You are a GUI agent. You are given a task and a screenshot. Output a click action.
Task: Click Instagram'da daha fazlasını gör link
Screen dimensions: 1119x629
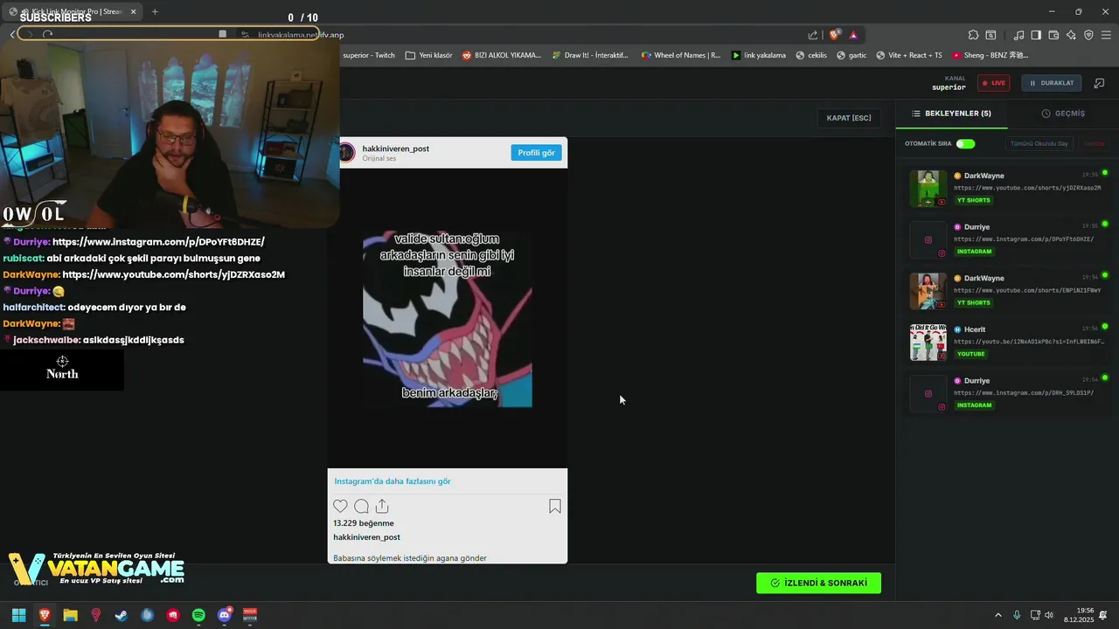(393, 481)
